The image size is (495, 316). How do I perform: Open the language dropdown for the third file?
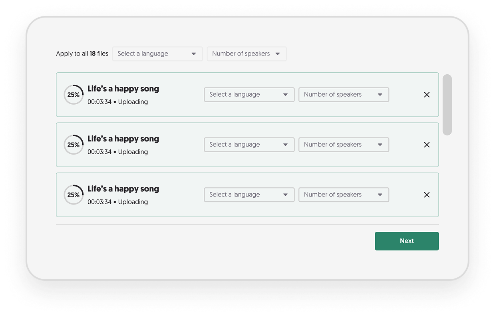[x=249, y=195]
